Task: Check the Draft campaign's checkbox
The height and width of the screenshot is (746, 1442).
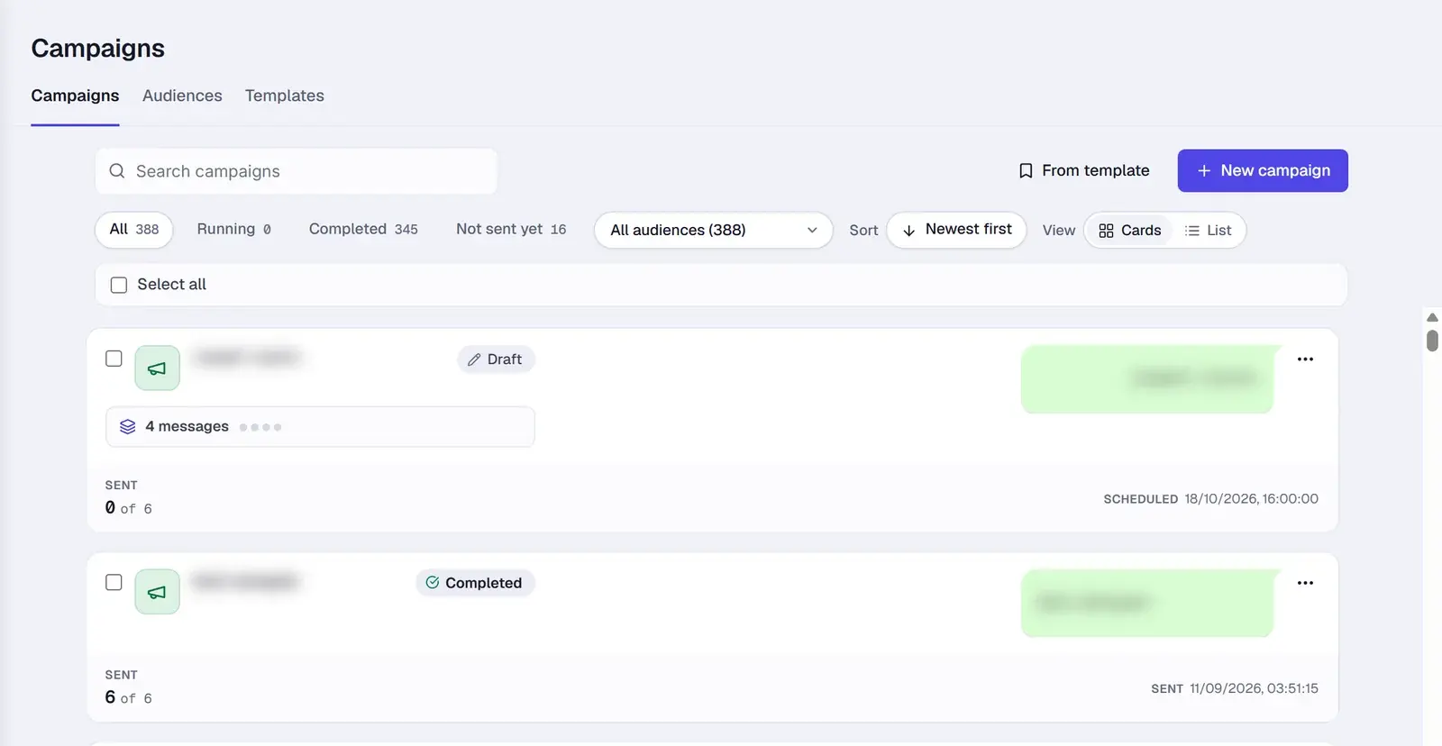Action: pos(114,359)
